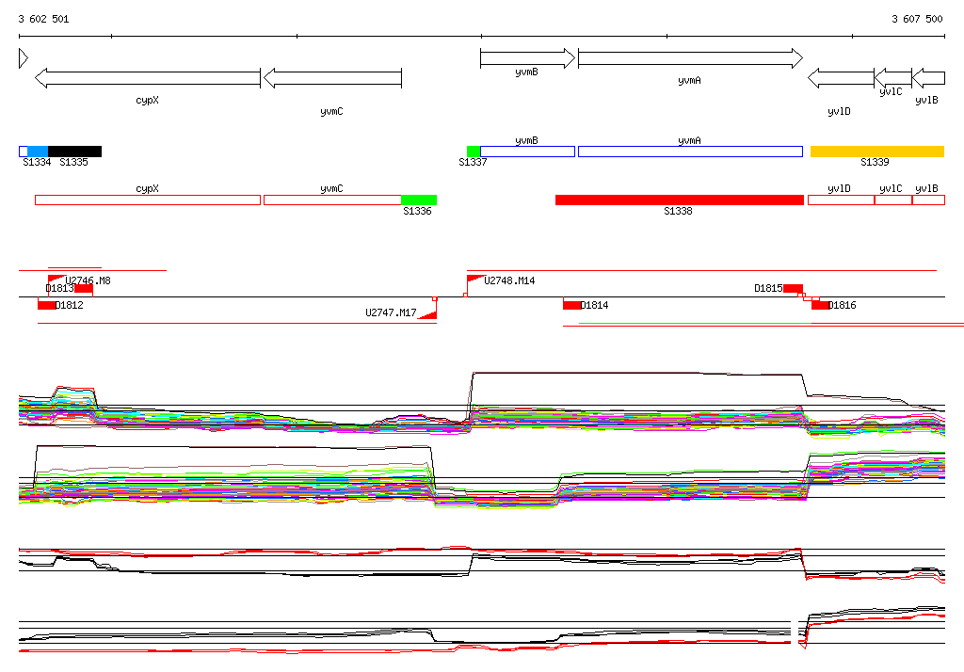964x672 pixels.
Task: Select the green S1336 segment
Action: point(419,200)
